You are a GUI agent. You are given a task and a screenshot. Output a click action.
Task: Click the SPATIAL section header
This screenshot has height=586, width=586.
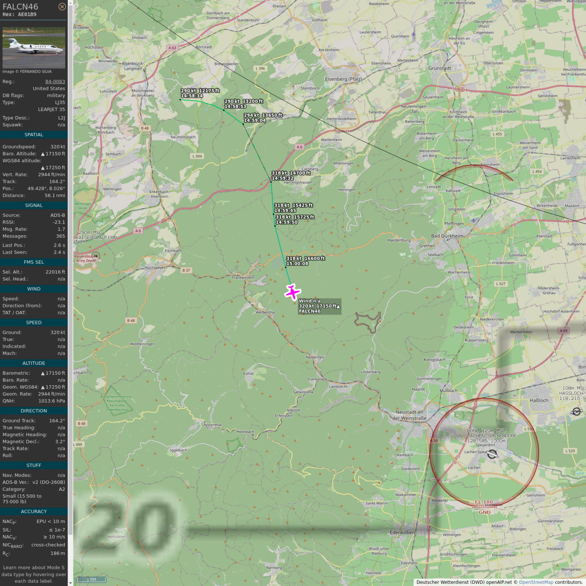click(x=34, y=135)
